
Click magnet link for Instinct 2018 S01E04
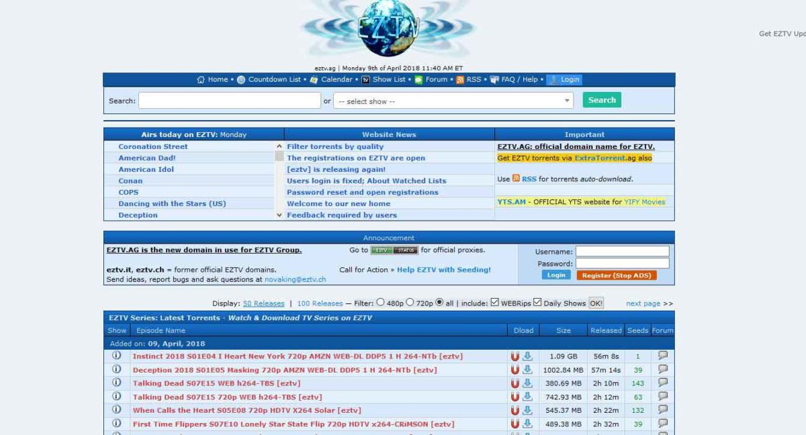[515, 356]
